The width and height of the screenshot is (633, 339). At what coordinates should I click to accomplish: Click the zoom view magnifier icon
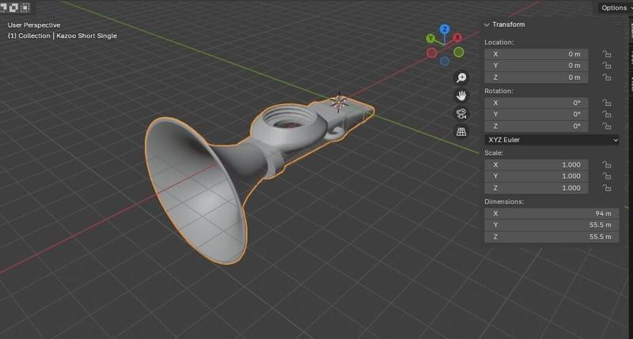pyautogui.click(x=461, y=77)
